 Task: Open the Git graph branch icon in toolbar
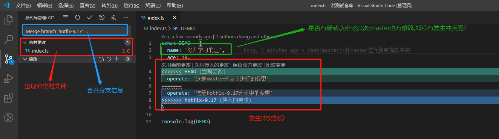pyautogui.click(x=114, y=17)
